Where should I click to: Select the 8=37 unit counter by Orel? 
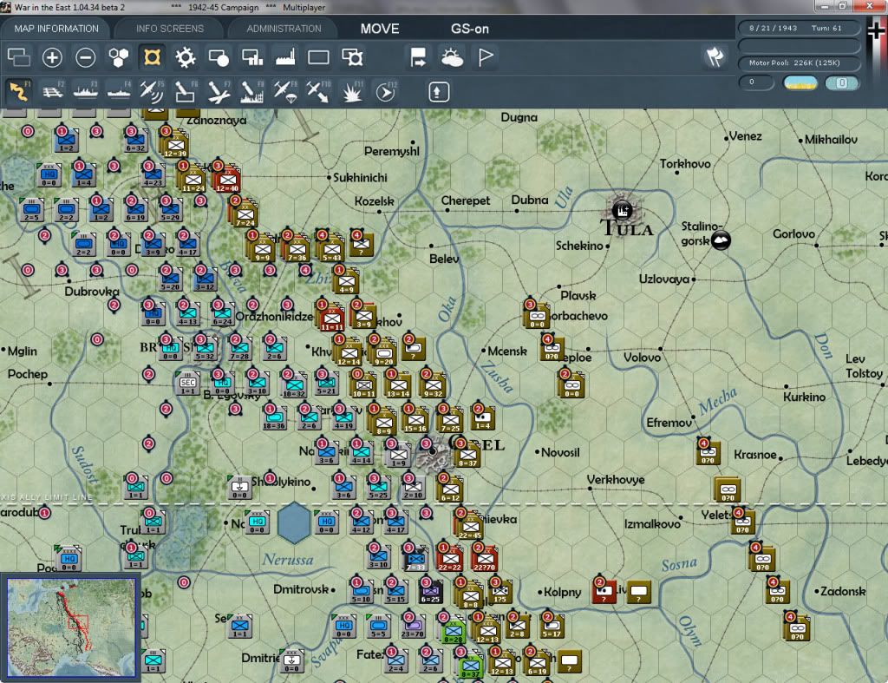point(467,455)
